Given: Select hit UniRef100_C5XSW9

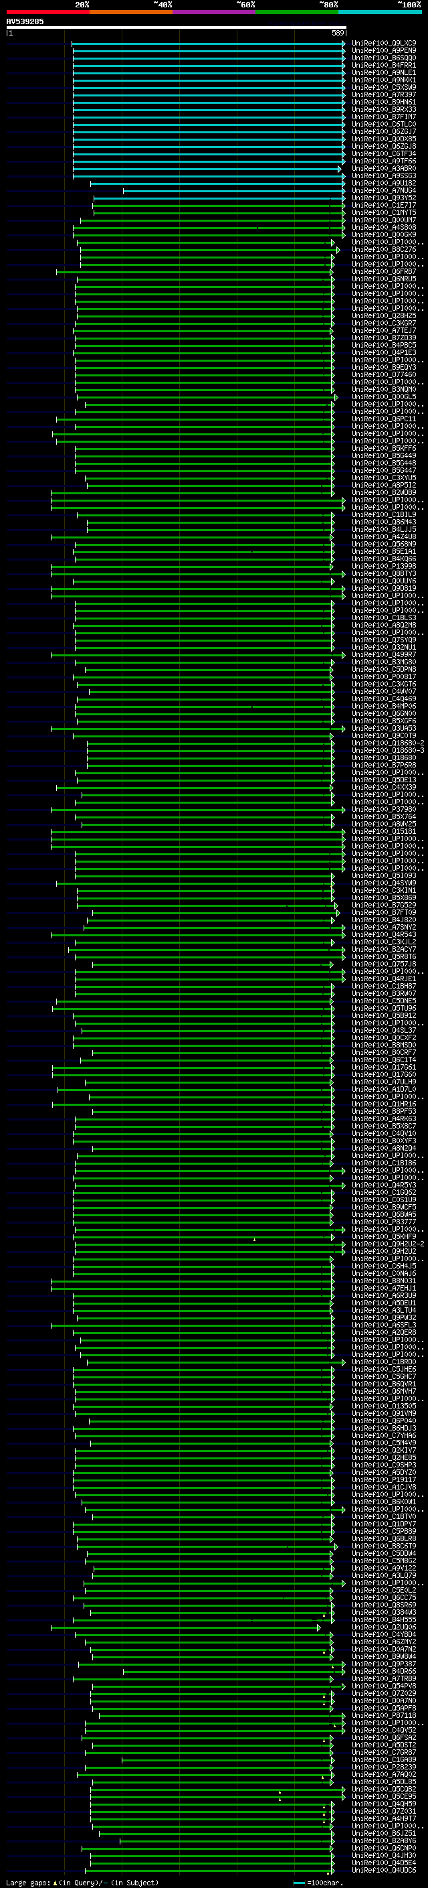Looking at the screenshot, I should pos(384,87).
